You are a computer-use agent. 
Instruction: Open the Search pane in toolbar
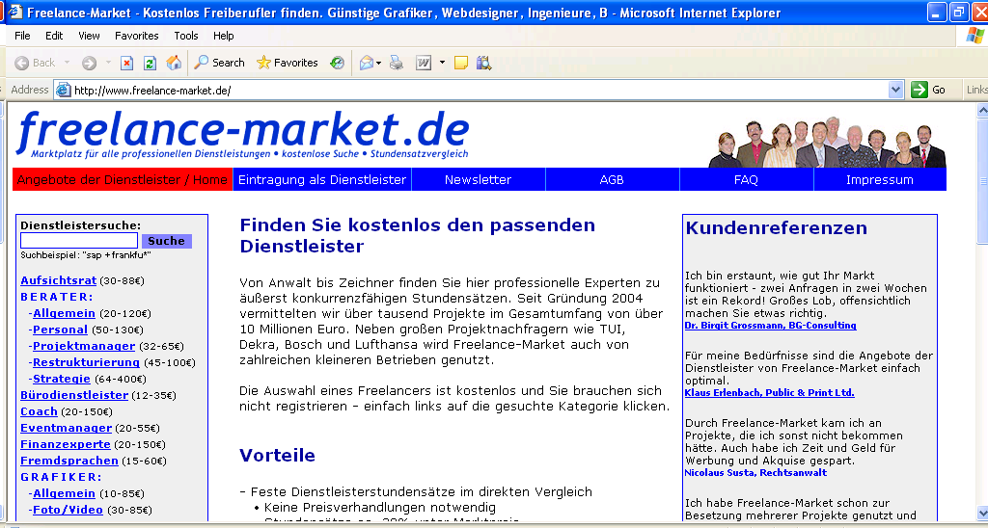(219, 63)
